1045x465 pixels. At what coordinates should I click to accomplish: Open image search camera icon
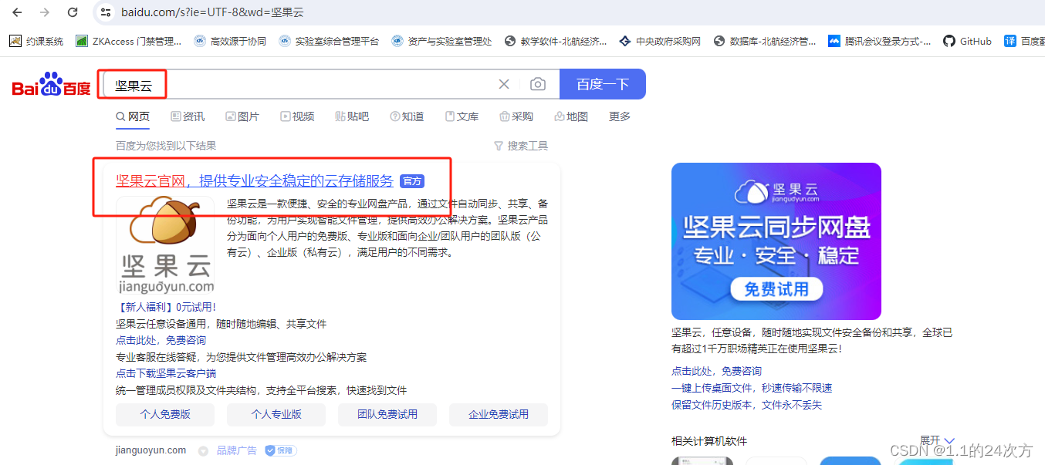[x=538, y=84]
